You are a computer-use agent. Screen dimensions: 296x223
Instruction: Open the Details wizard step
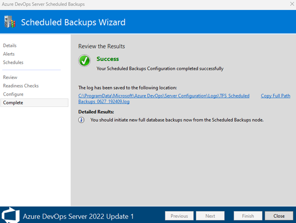pyautogui.click(x=10, y=46)
